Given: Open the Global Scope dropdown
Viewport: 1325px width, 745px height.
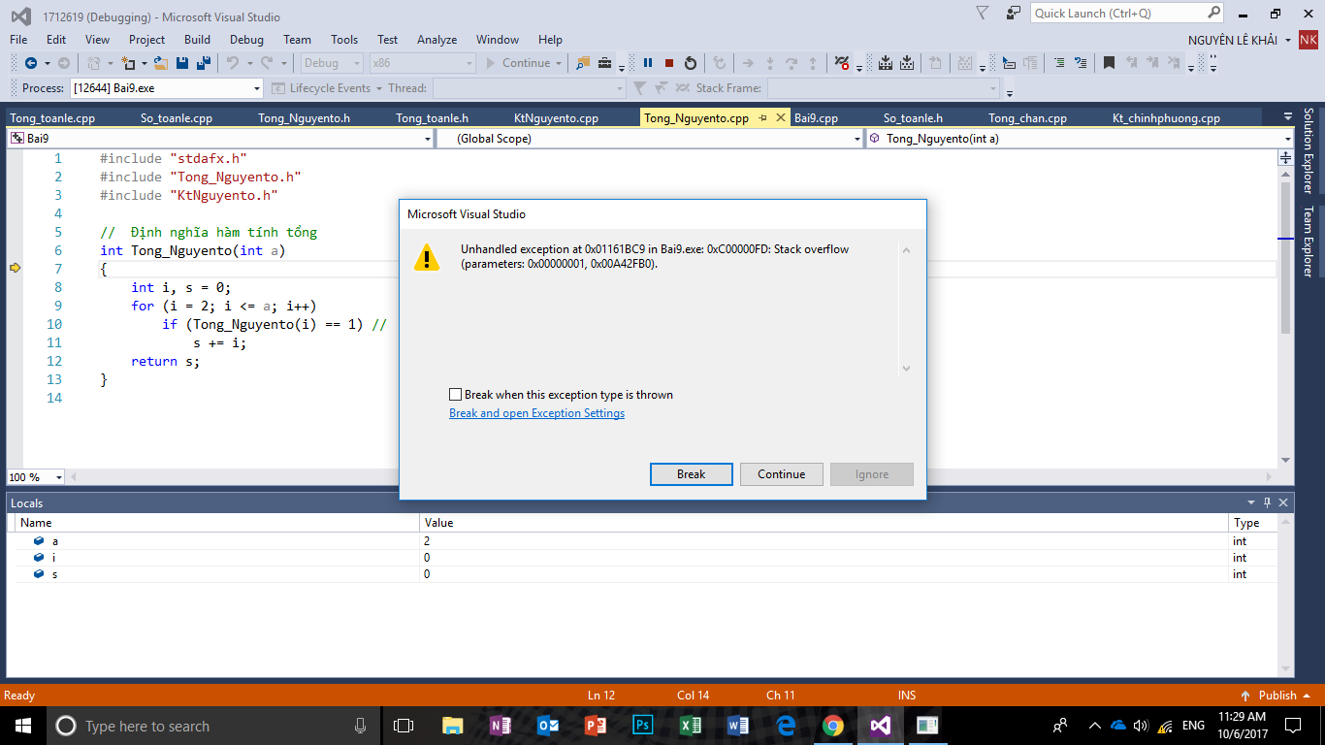Looking at the screenshot, I should [856, 139].
